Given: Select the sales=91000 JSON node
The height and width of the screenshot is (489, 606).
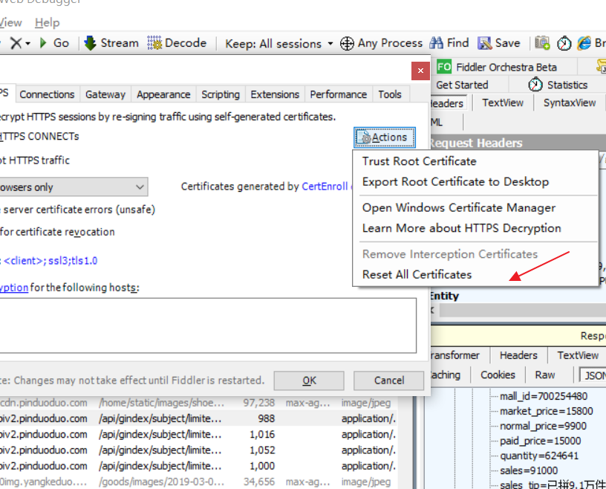Looking at the screenshot, I should point(528,470).
